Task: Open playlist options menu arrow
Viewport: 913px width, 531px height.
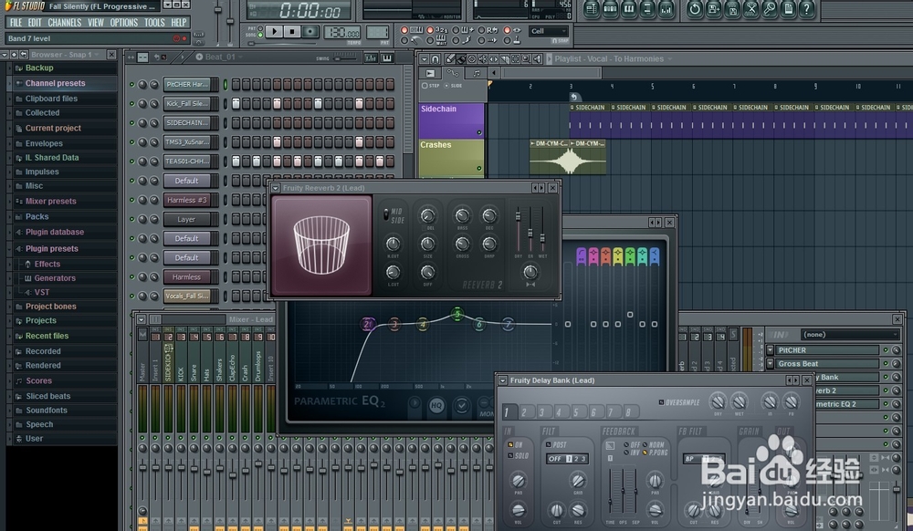Action: click(x=424, y=58)
